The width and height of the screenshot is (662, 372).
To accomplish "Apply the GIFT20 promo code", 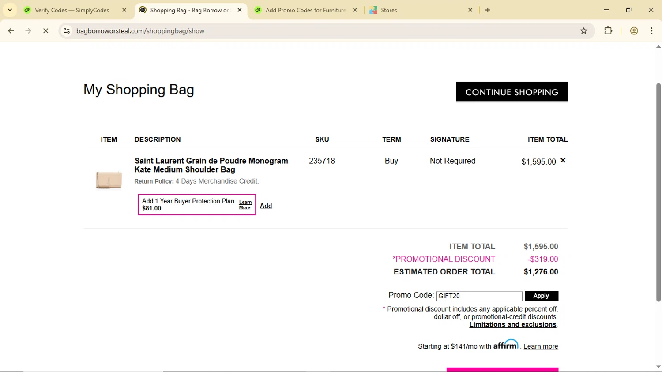I will pos(542,296).
